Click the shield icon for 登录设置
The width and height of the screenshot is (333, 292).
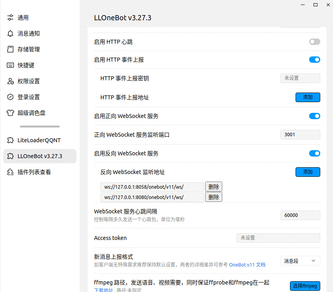pos(10,97)
